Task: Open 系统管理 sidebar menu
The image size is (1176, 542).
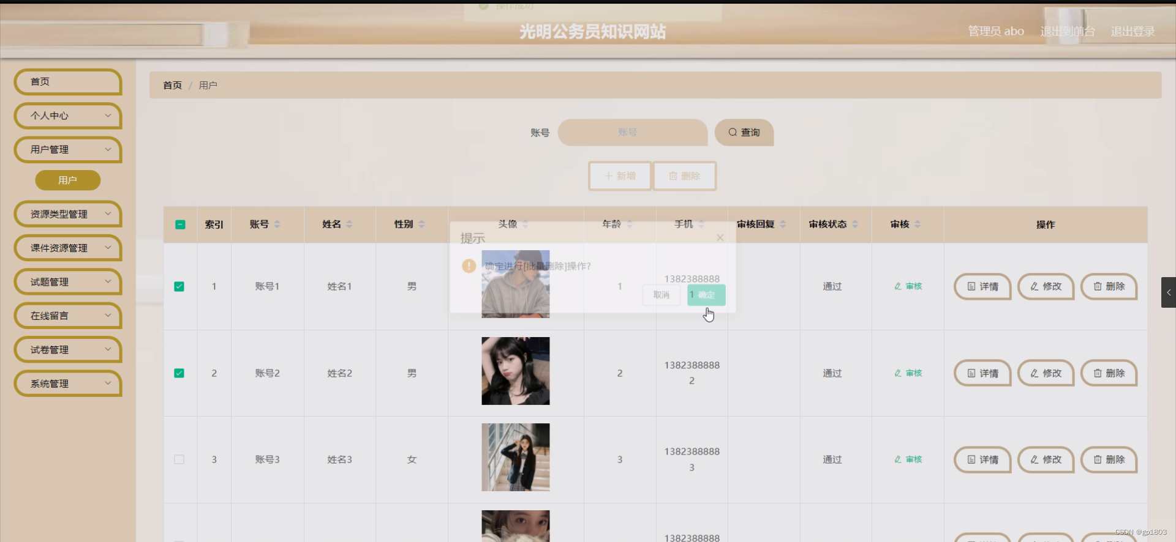Action: [x=67, y=384]
